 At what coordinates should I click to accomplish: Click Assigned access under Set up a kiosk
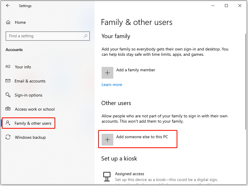[129, 174]
